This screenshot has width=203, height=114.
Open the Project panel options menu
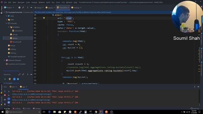[x=28, y=8]
